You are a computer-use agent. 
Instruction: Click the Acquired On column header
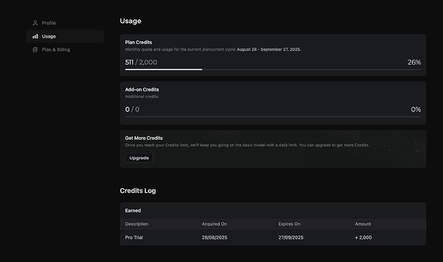214,224
